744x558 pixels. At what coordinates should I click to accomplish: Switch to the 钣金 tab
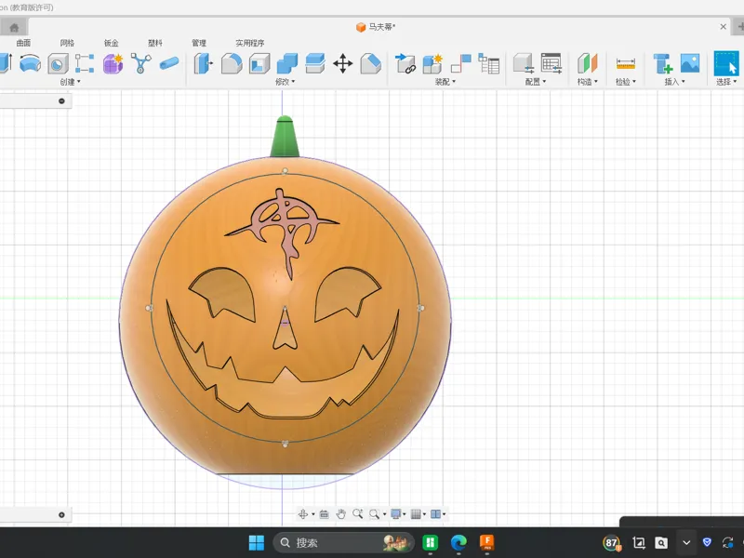pos(111,43)
